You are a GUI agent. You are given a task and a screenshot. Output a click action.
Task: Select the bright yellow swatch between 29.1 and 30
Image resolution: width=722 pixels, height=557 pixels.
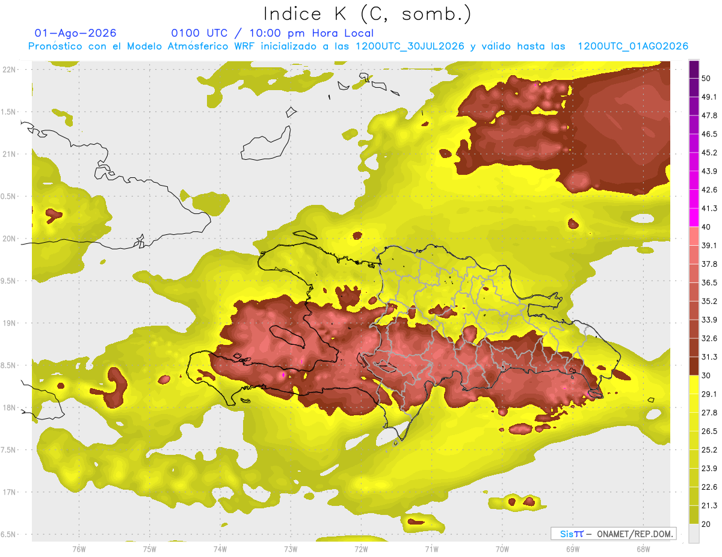tap(694, 385)
